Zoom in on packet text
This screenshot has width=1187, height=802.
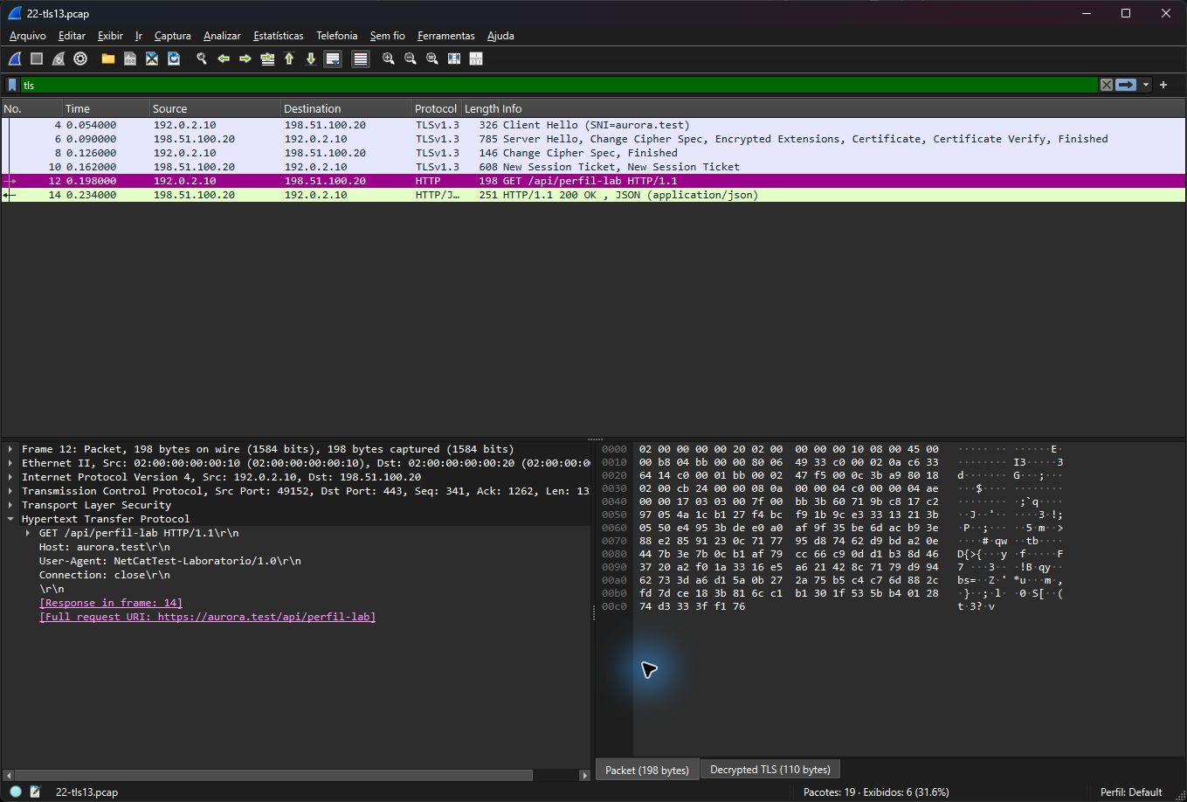[x=389, y=59]
